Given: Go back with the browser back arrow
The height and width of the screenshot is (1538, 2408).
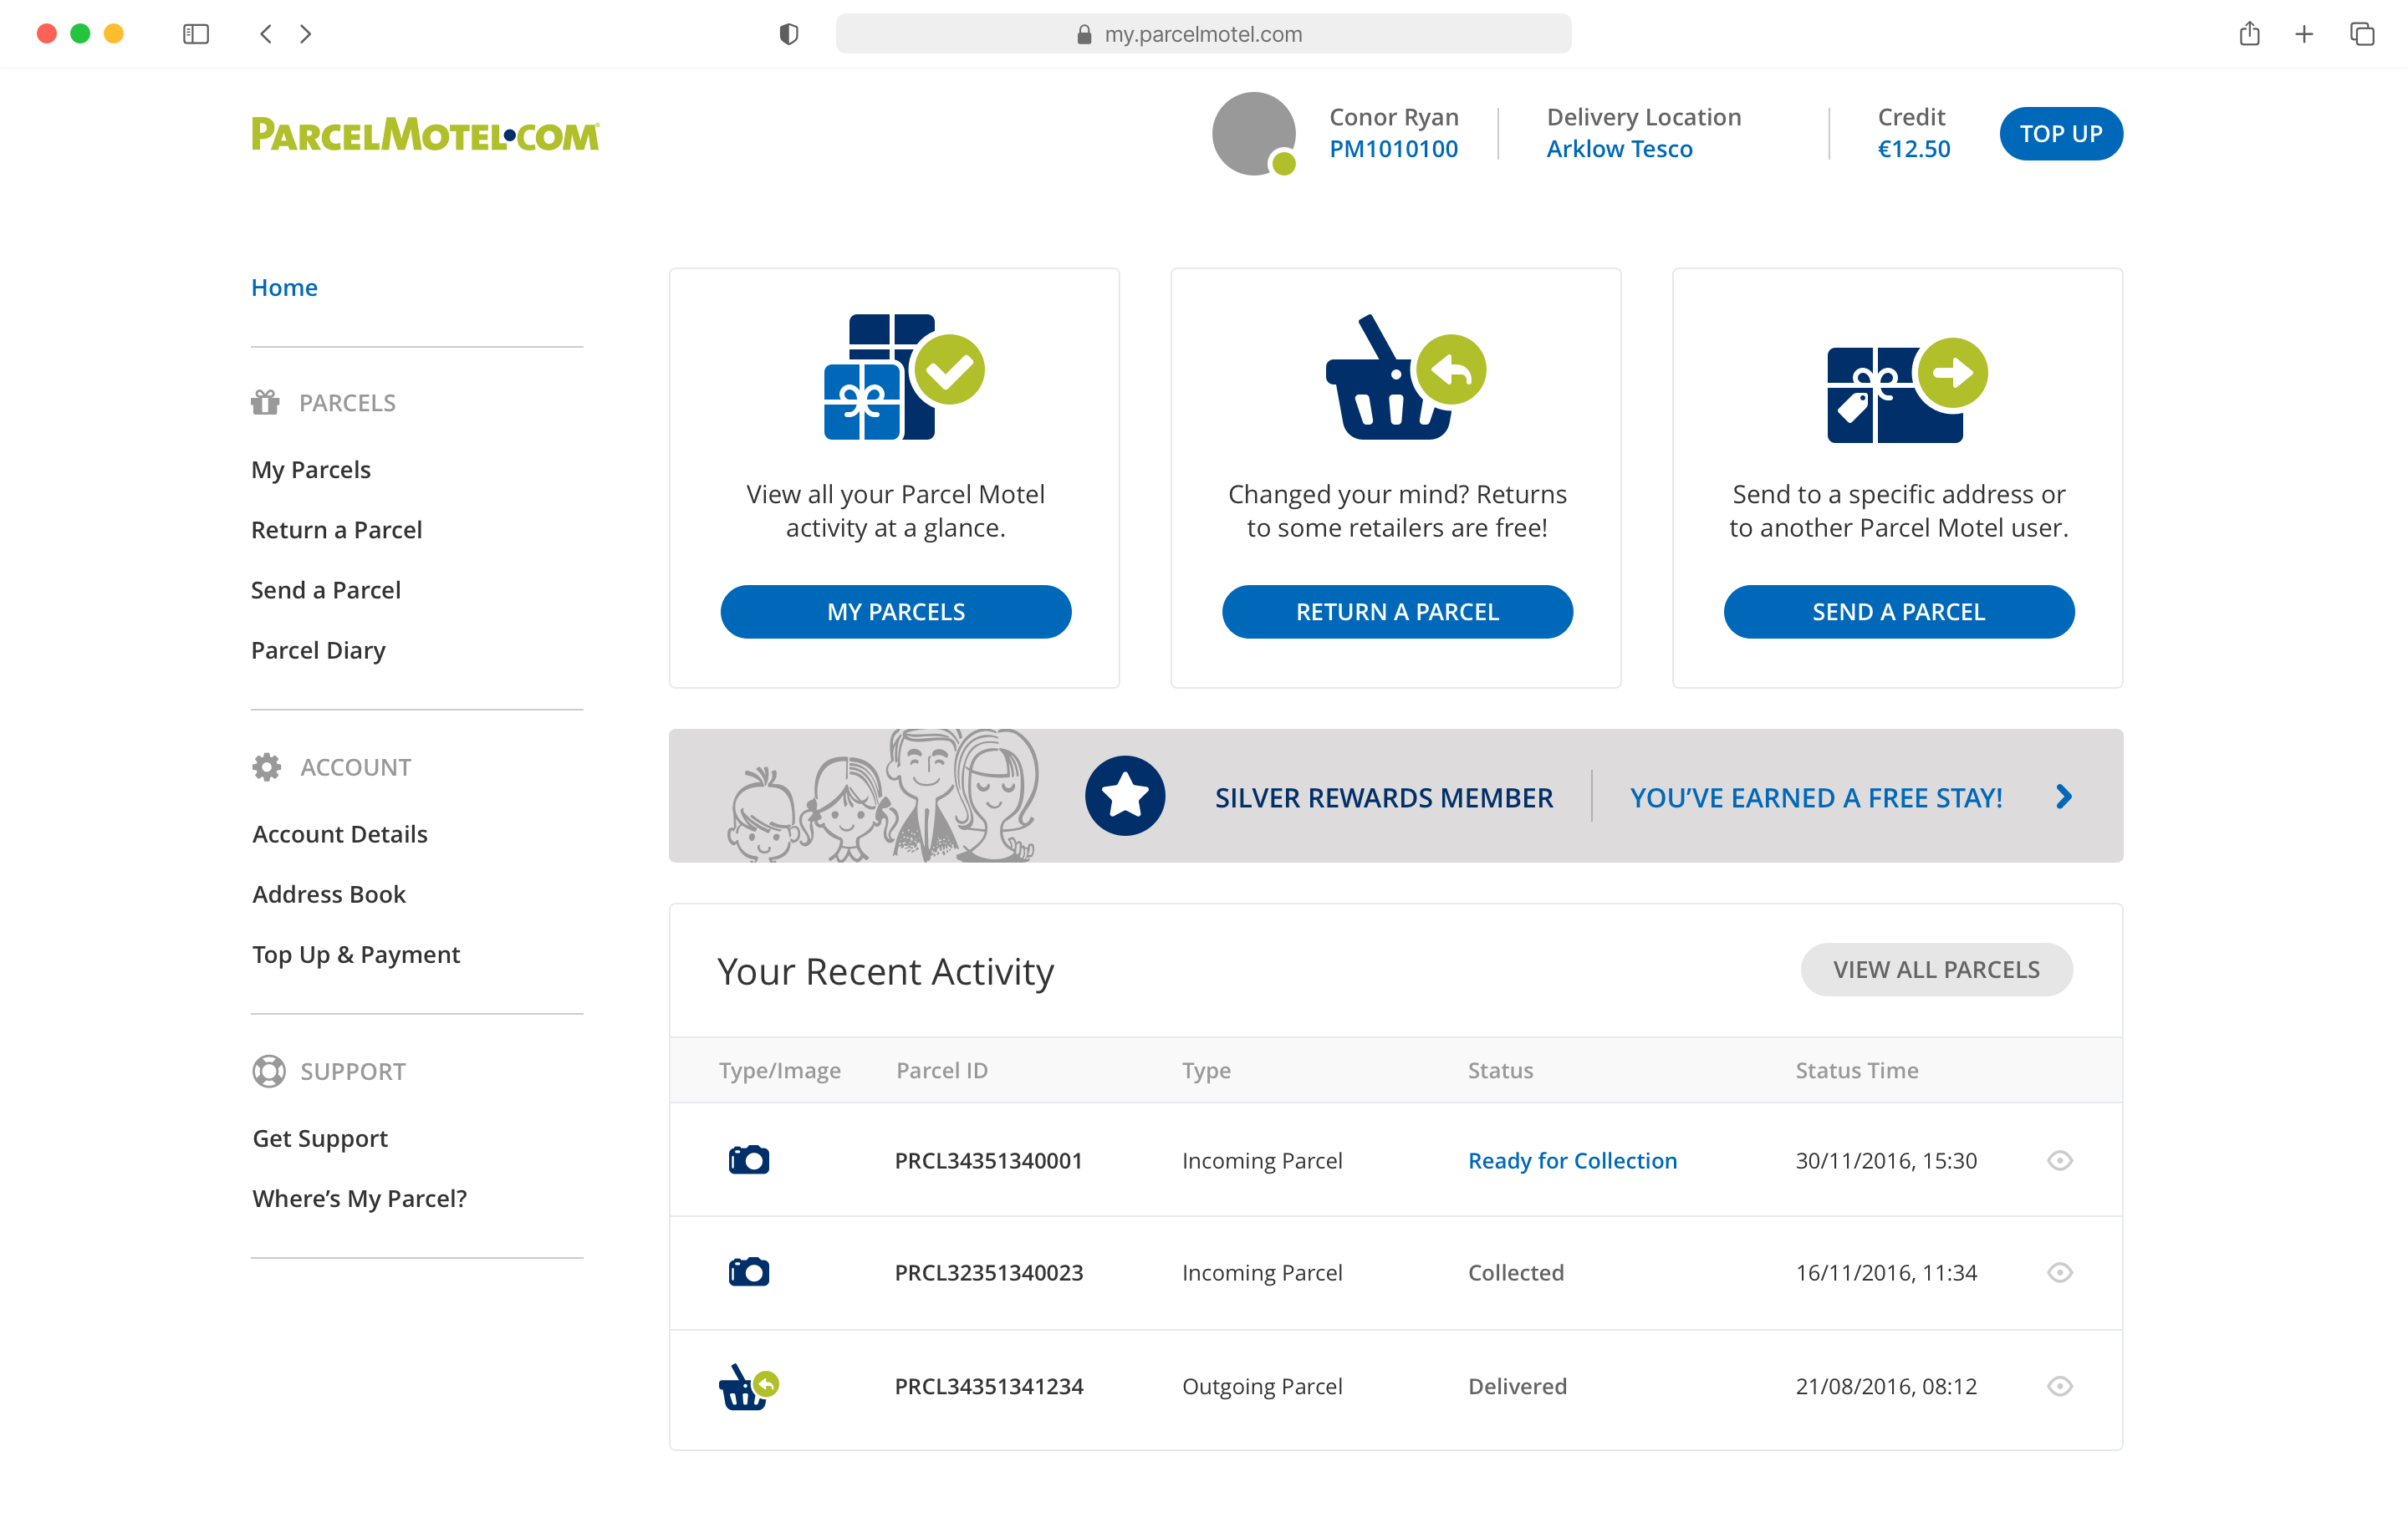Looking at the screenshot, I should [x=265, y=34].
